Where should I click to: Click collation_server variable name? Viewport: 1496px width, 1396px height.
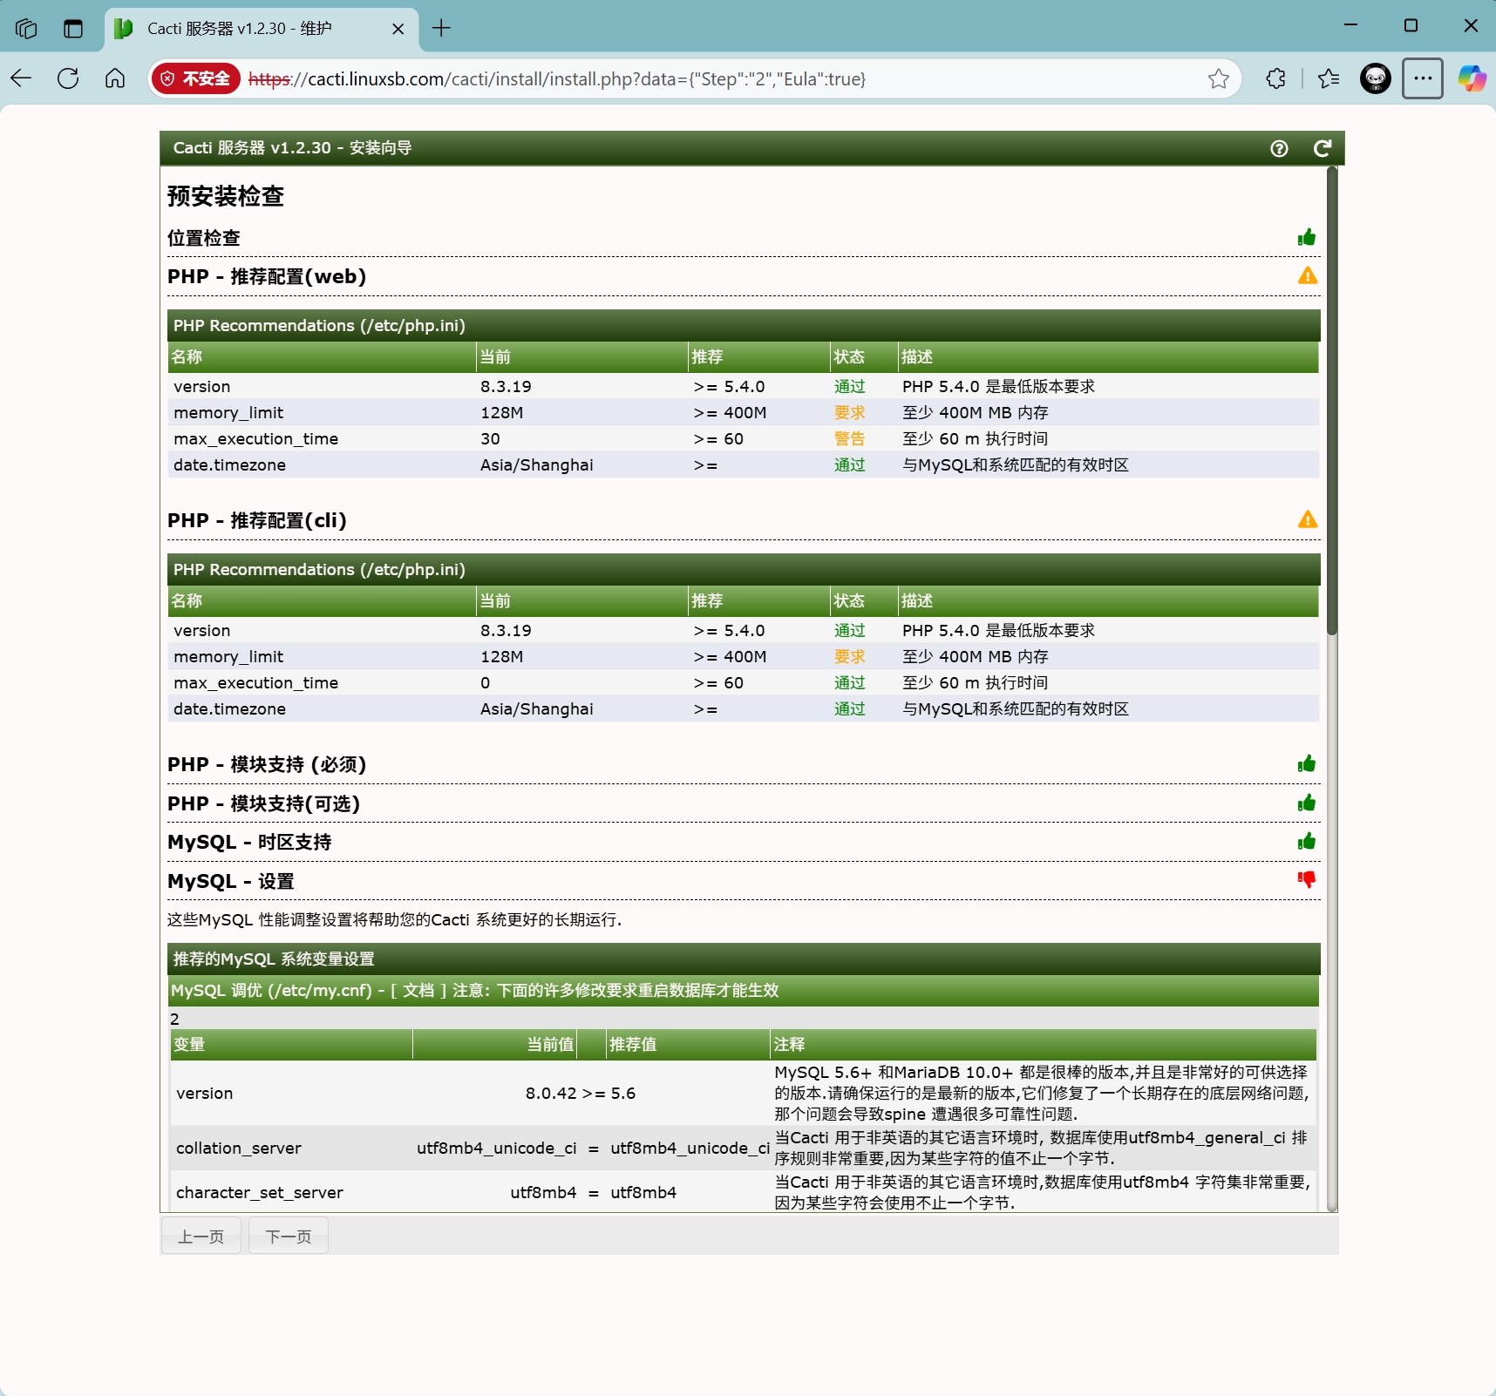point(239,1149)
